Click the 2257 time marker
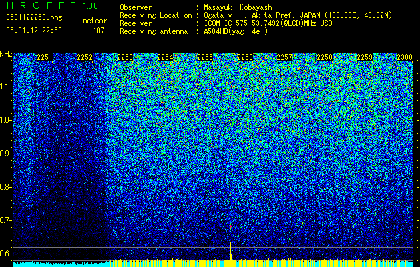 (284, 57)
